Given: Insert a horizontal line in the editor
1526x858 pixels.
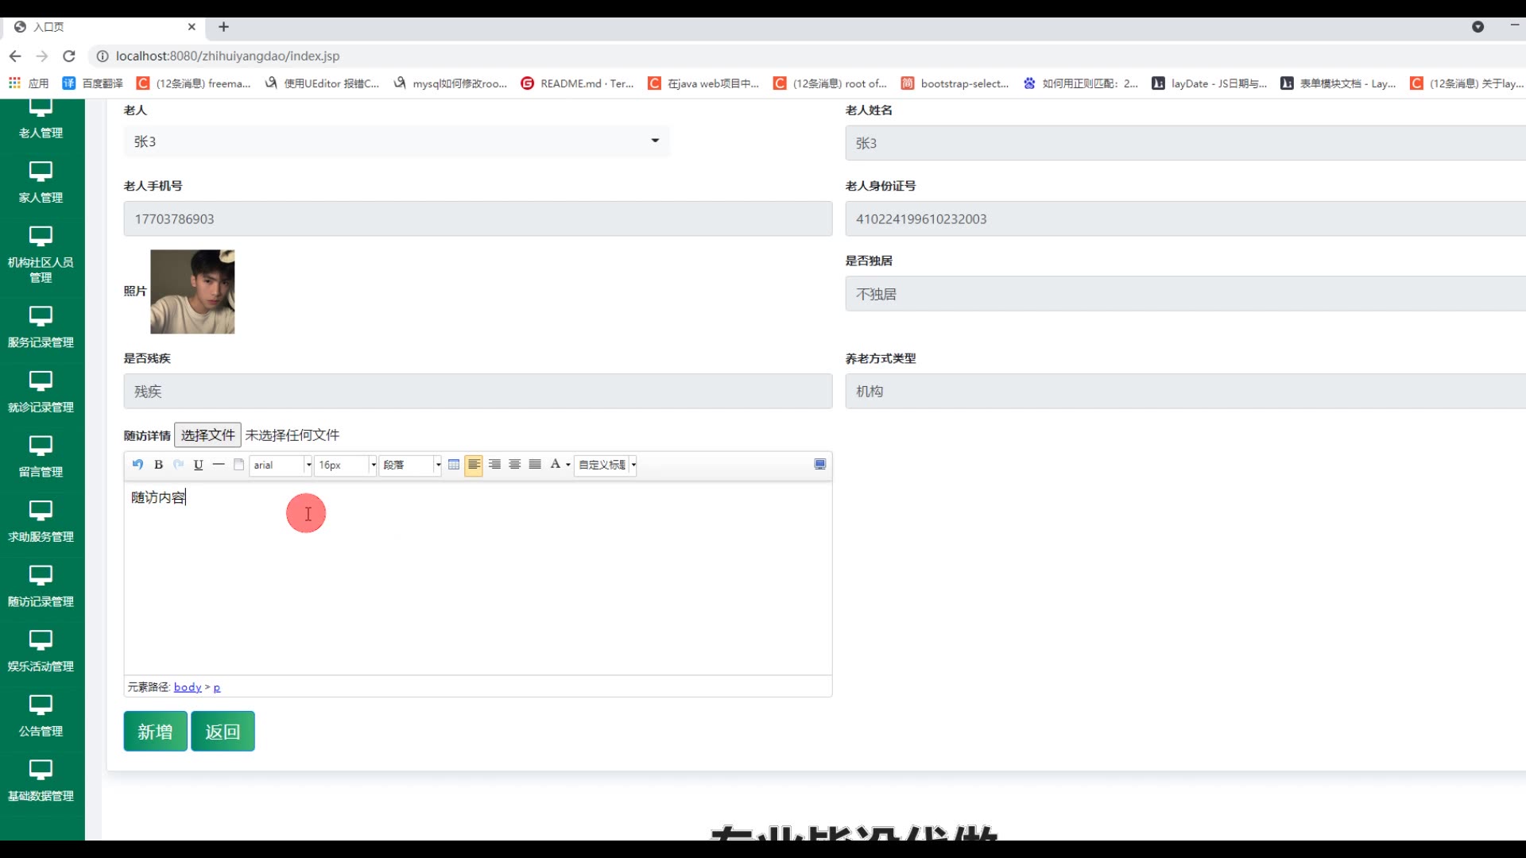Looking at the screenshot, I should tap(219, 465).
